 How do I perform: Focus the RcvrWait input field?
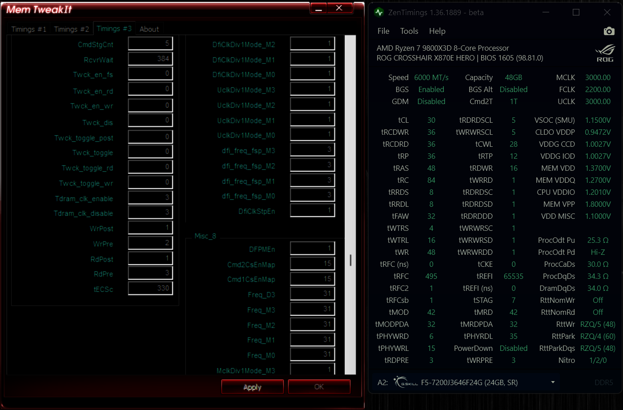tap(150, 59)
